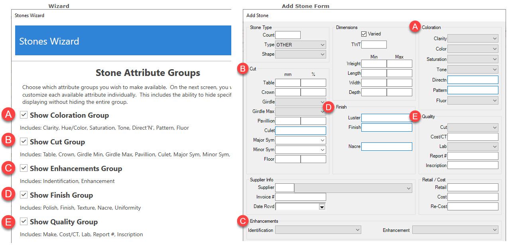The width and height of the screenshot is (508, 245).
Task: Click the Report # field
Action: click(473, 156)
